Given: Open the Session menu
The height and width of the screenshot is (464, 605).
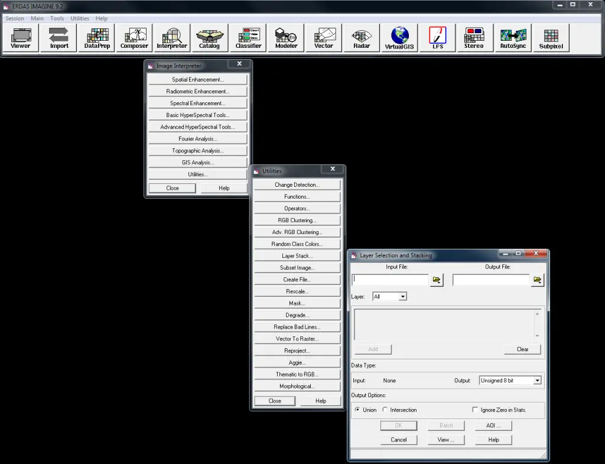Looking at the screenshot, I should pyautogui.click(x=15, y=18).
